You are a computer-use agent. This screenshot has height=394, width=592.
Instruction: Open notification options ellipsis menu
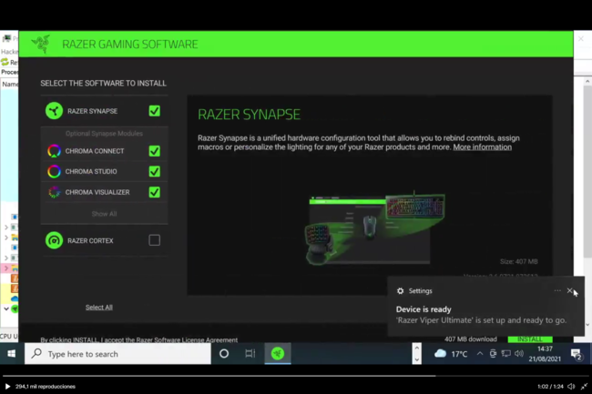557,290
